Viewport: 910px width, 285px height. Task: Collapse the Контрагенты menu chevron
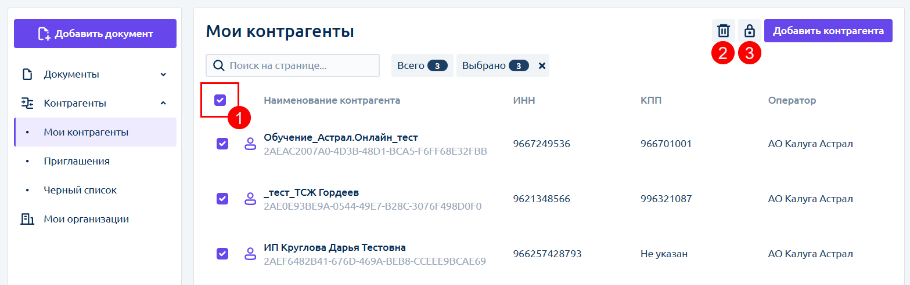163,103
